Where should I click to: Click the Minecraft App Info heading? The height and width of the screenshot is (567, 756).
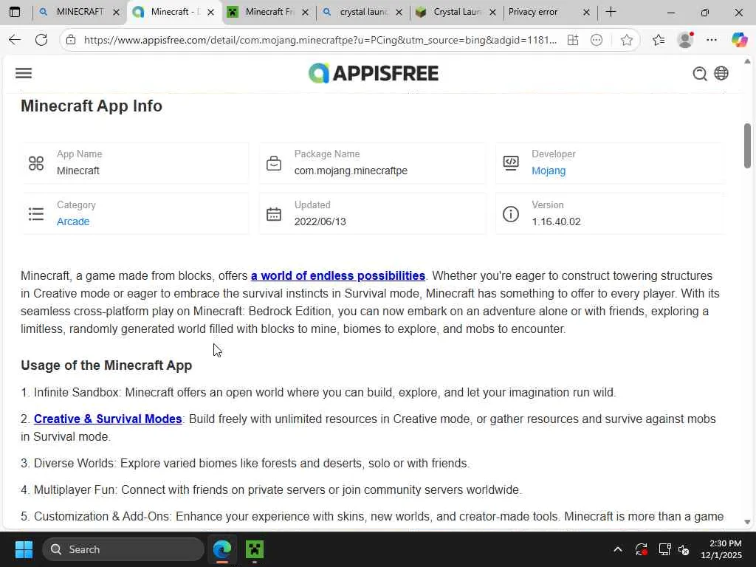[92, 106]
